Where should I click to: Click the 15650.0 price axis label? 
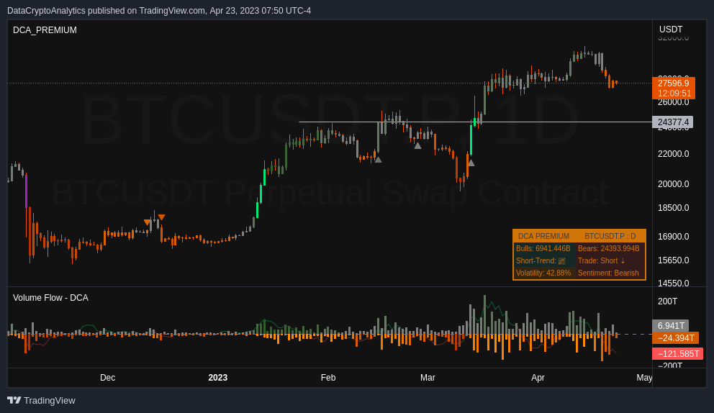[x=673, y=260]
